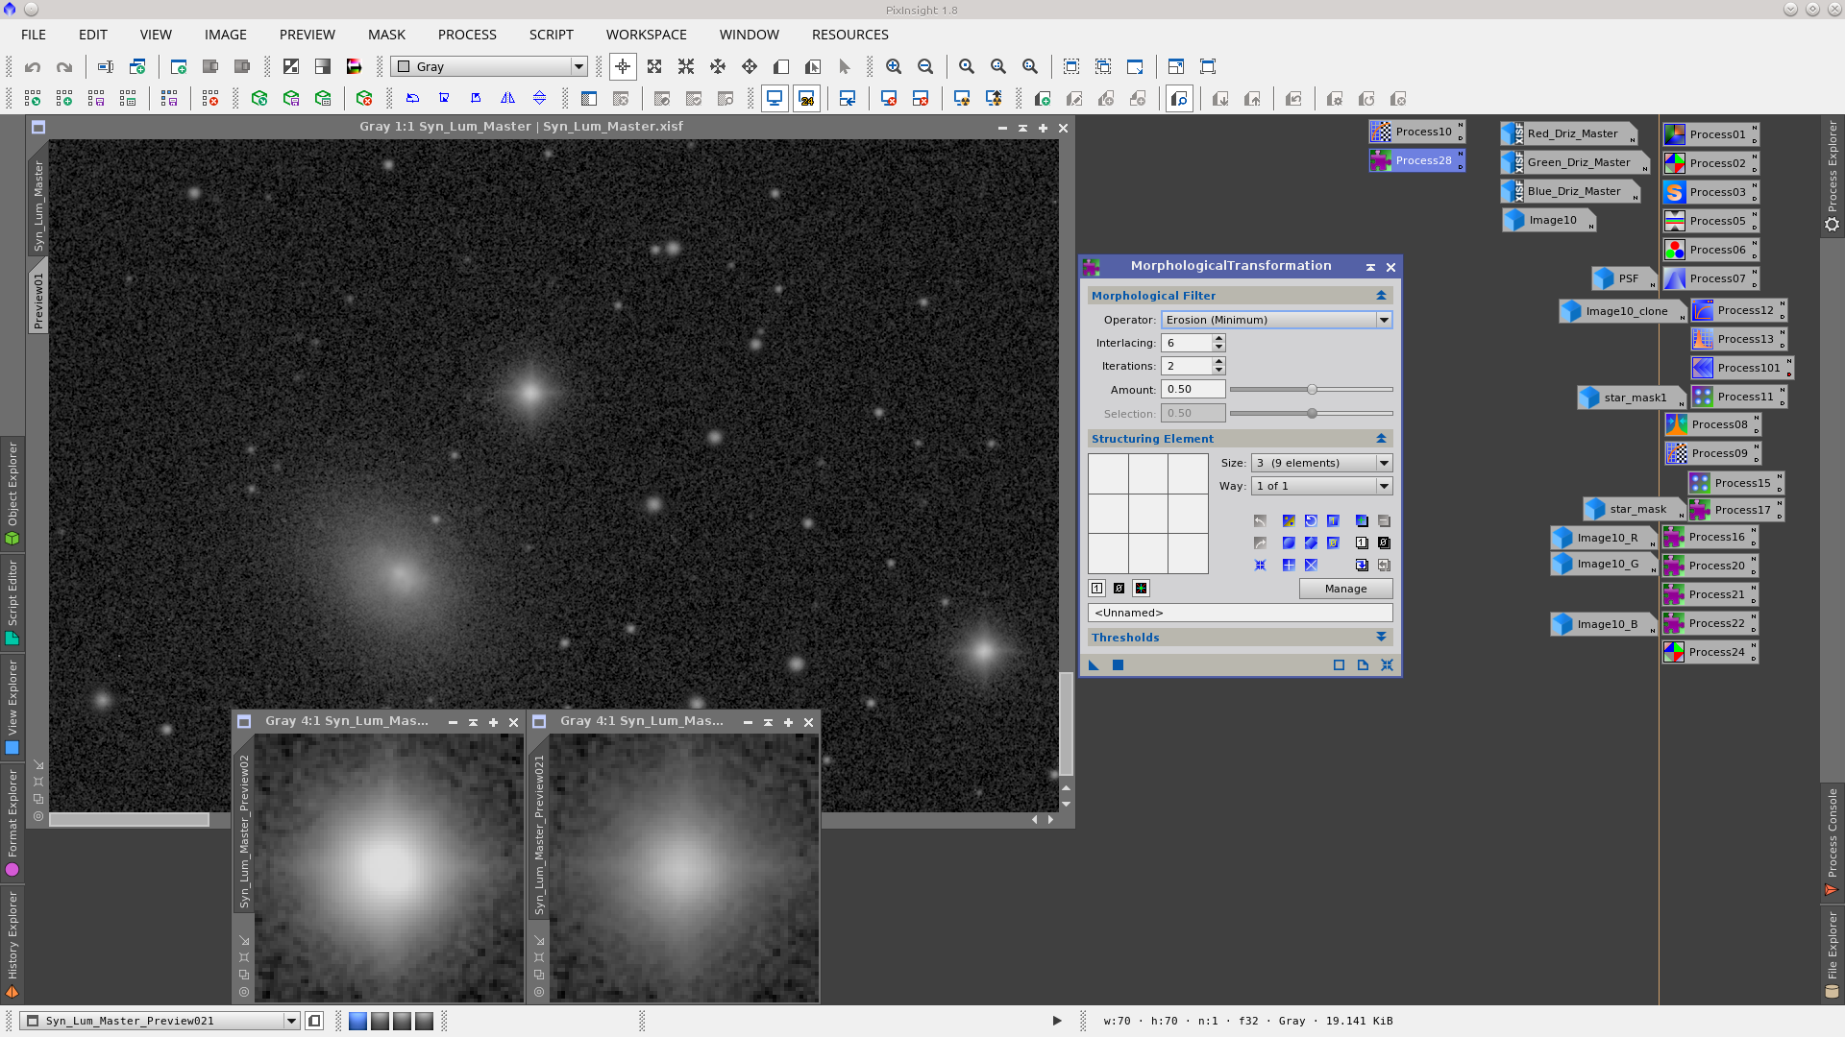Open the structuring element Size dropdown

(x=1321, y=462)
